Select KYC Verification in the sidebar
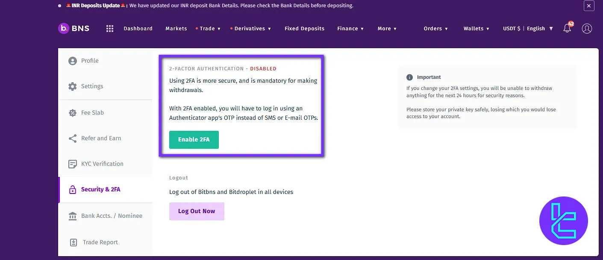 [x=102, y=164]
